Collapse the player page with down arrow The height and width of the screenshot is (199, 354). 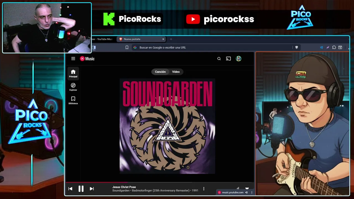pyautogui.click(x=247, y=188)
